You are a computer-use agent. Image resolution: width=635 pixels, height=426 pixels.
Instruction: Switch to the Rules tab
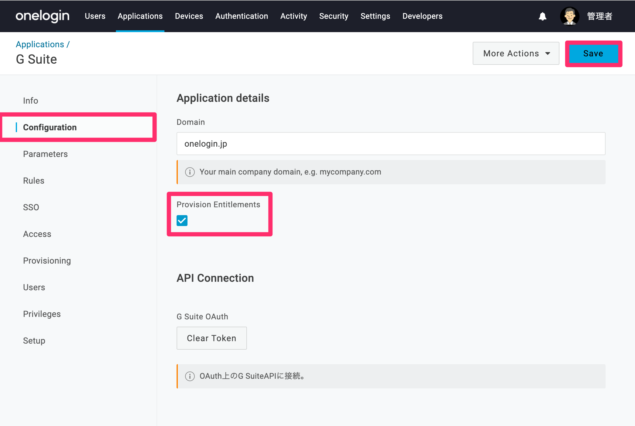pyautogui.click(x=34, y=181)
